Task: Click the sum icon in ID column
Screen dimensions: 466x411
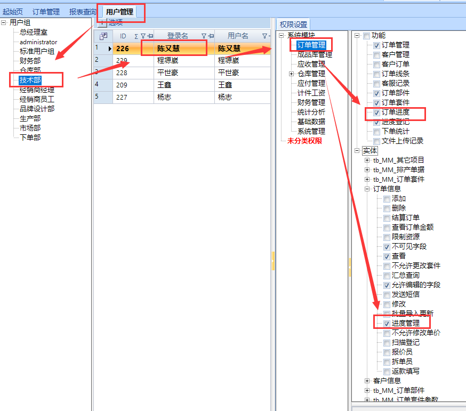Action: (x=136, y=36)
